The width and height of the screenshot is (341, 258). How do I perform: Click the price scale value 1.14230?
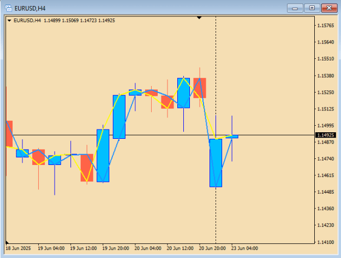click(x=326, y=225)
